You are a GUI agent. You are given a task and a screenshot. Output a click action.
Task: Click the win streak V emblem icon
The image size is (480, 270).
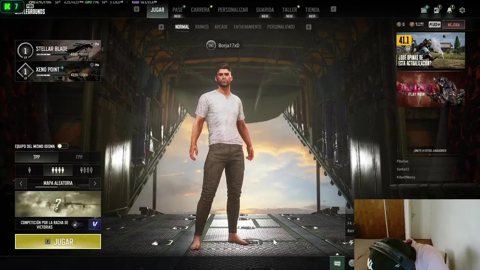pyautogui.click(x=95, y=224)
